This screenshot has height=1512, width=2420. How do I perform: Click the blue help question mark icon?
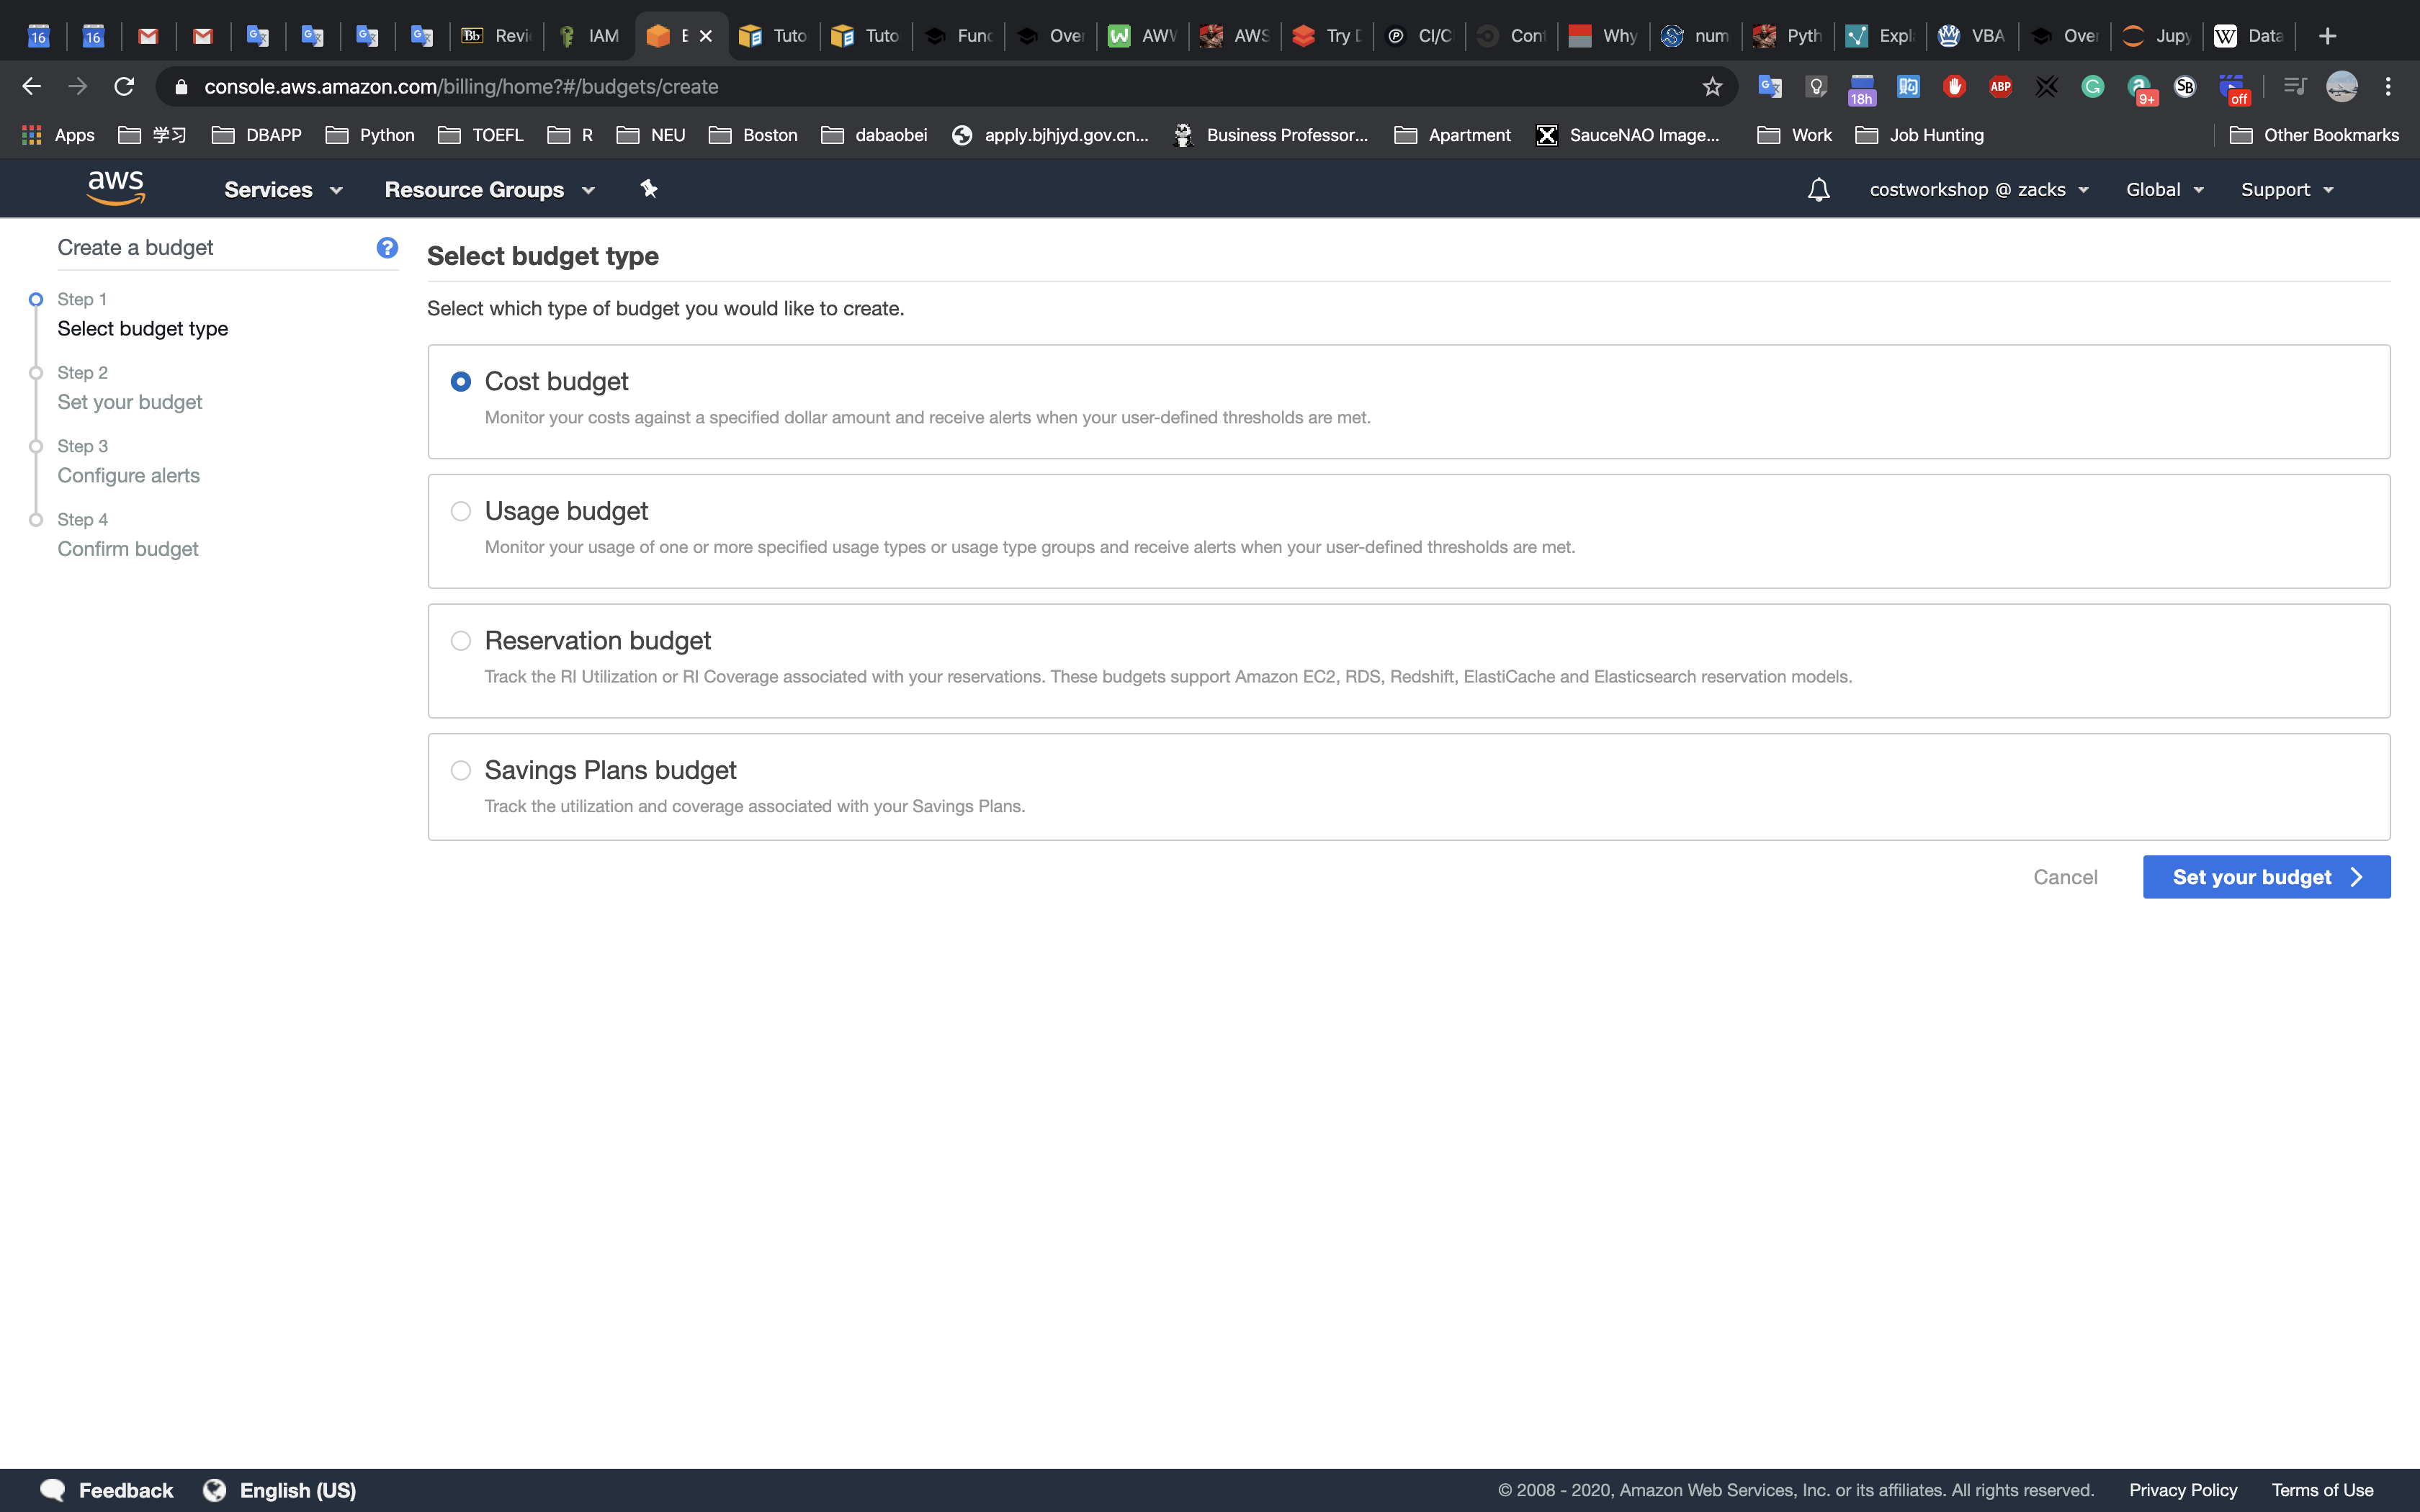click(x=387, y=247)
